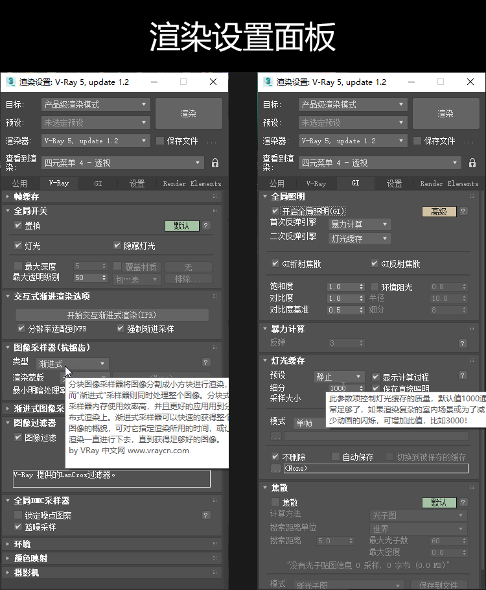Toggle 开启全局照明(GI) checkbox
Screen dimensions: 486x590
275,211
